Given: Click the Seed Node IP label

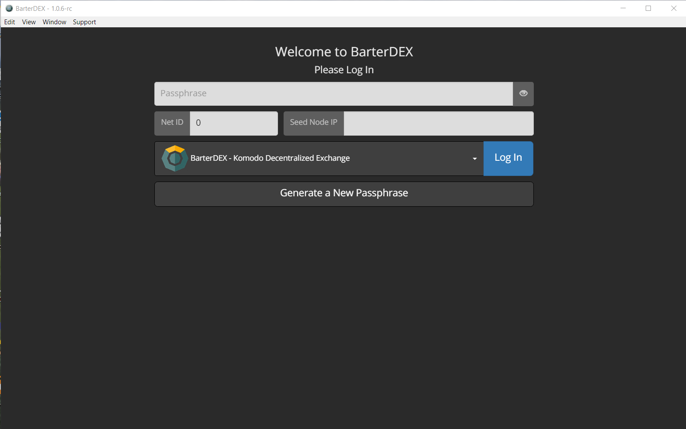Looking at the screenshot, I should pos(314,123).
